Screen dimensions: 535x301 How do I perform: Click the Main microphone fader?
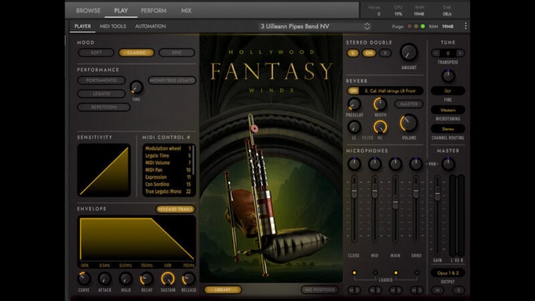click(395, 203)
